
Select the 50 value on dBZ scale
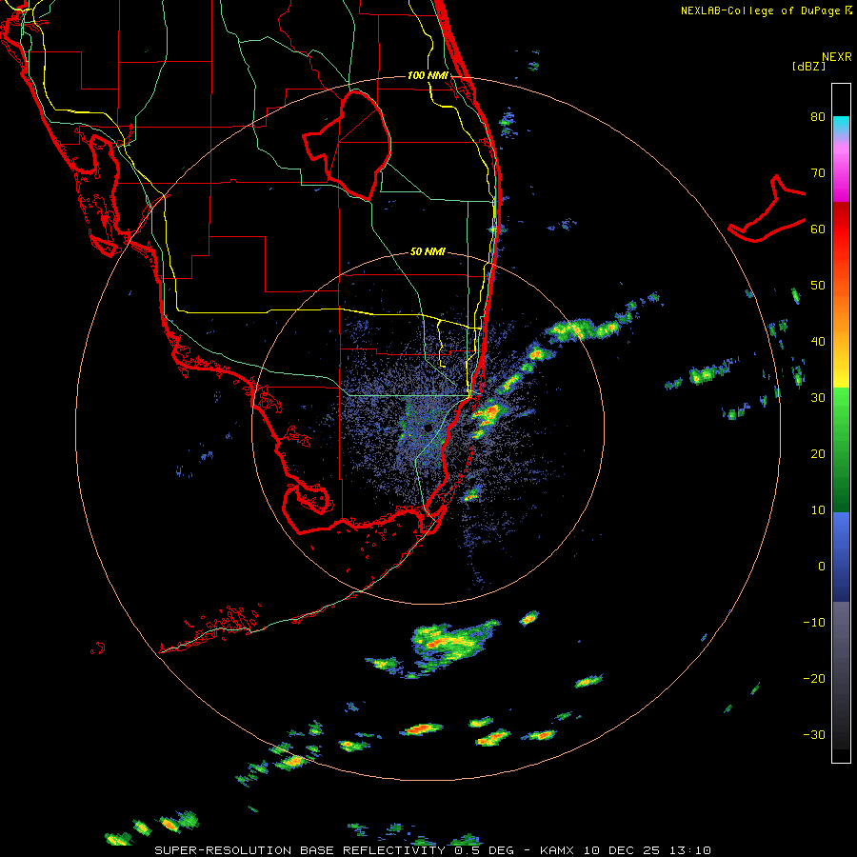[x=818, y=286]
